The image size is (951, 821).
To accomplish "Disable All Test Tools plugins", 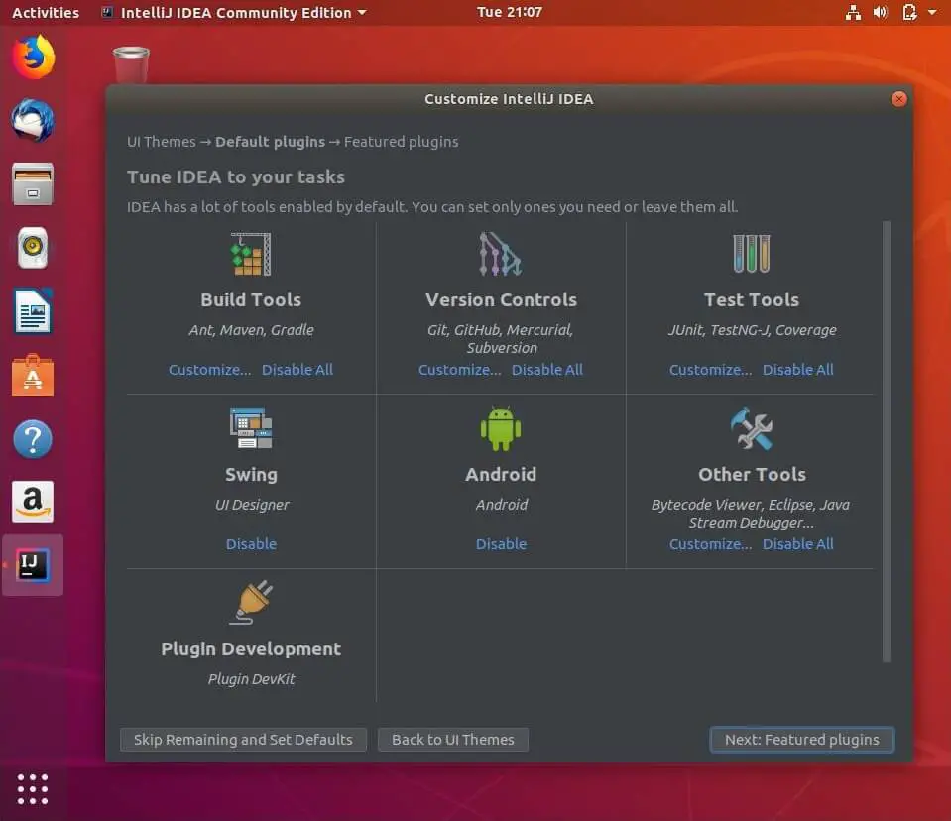I will 797,369.
